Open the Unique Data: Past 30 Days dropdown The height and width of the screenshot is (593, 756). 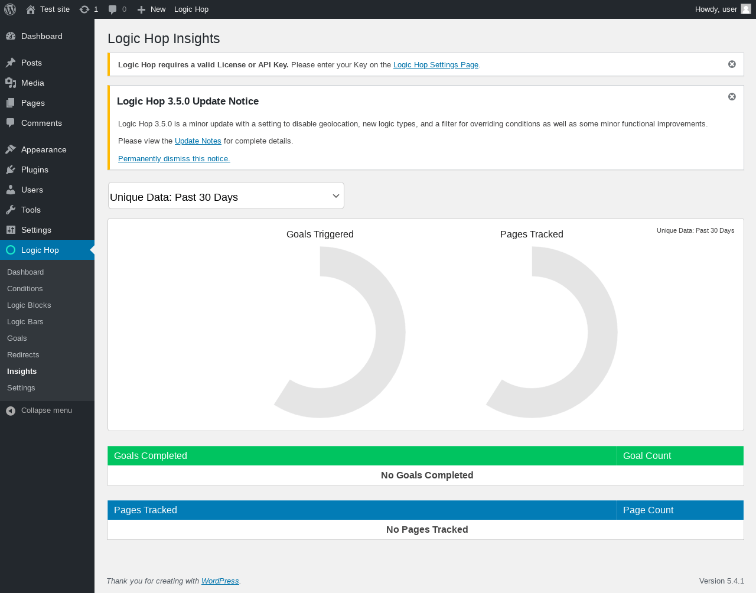point(226,196)
